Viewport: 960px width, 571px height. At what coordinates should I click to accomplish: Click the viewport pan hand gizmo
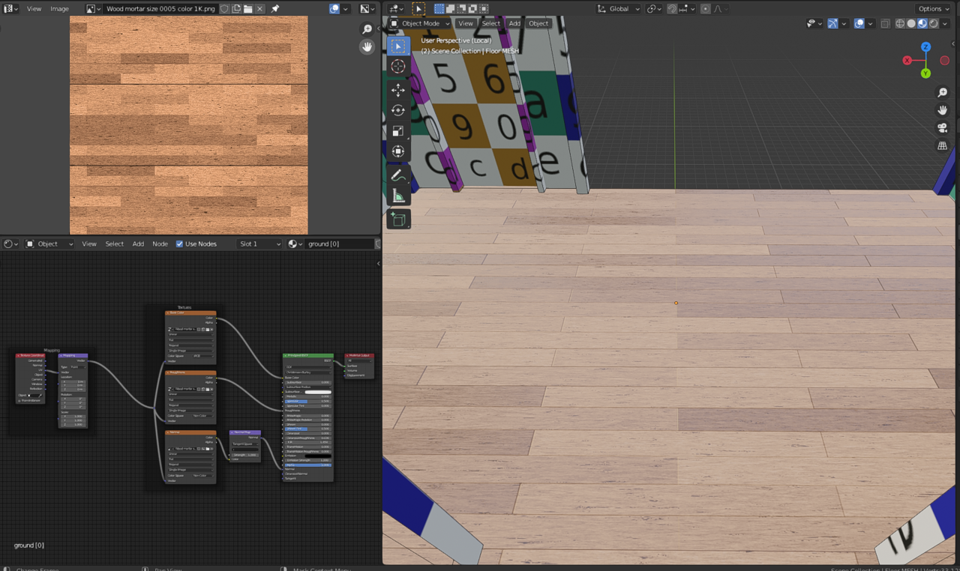pyautogui.click(x=943, y=110)
